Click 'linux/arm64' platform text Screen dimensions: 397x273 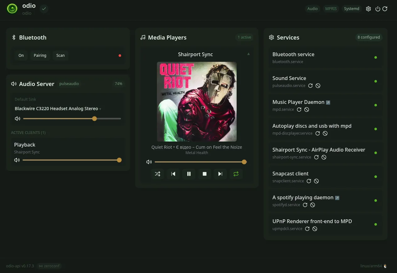coord(371,266)
